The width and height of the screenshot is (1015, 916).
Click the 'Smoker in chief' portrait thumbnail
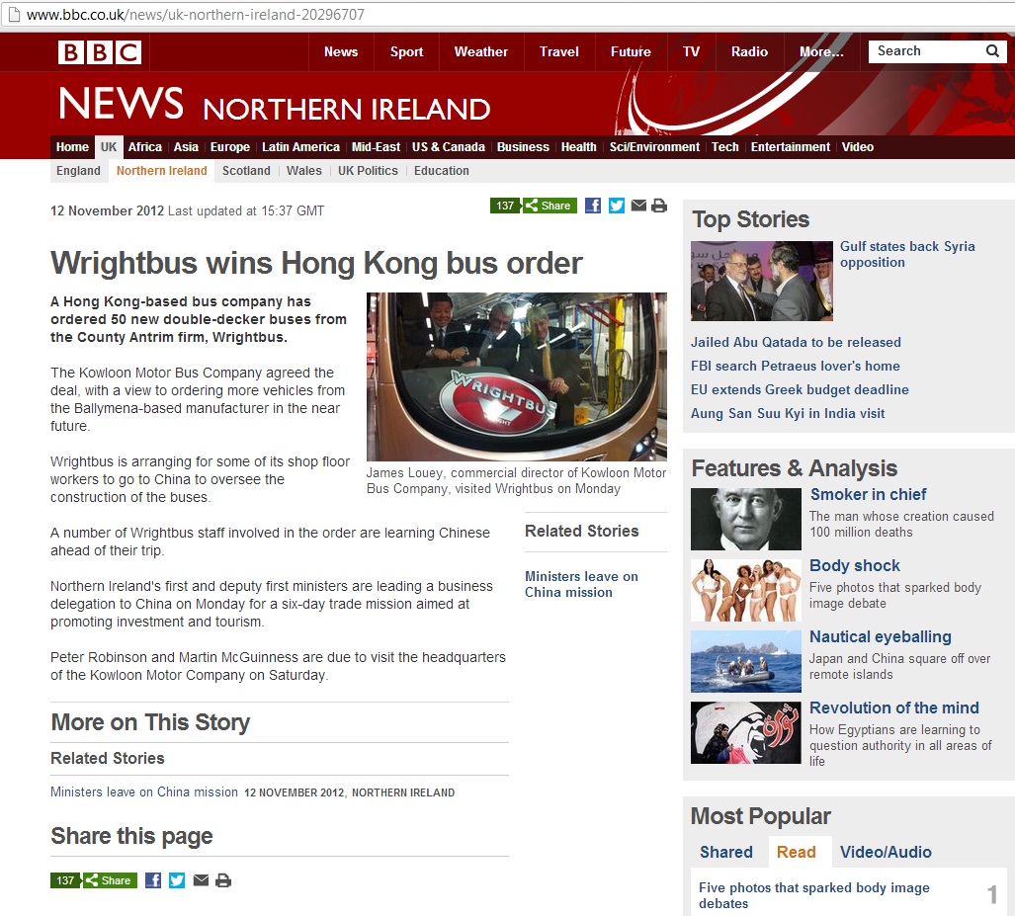pyautogui.click(x=745, y=519)
